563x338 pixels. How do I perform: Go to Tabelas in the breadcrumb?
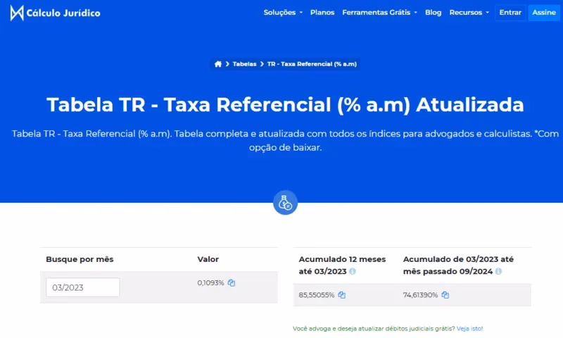[244, 64]
